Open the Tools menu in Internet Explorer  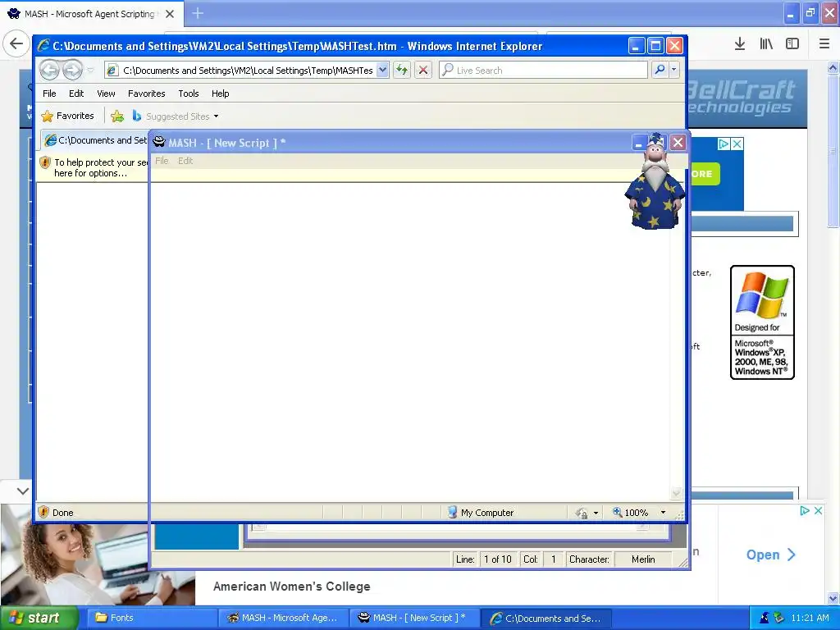[189, 94]
